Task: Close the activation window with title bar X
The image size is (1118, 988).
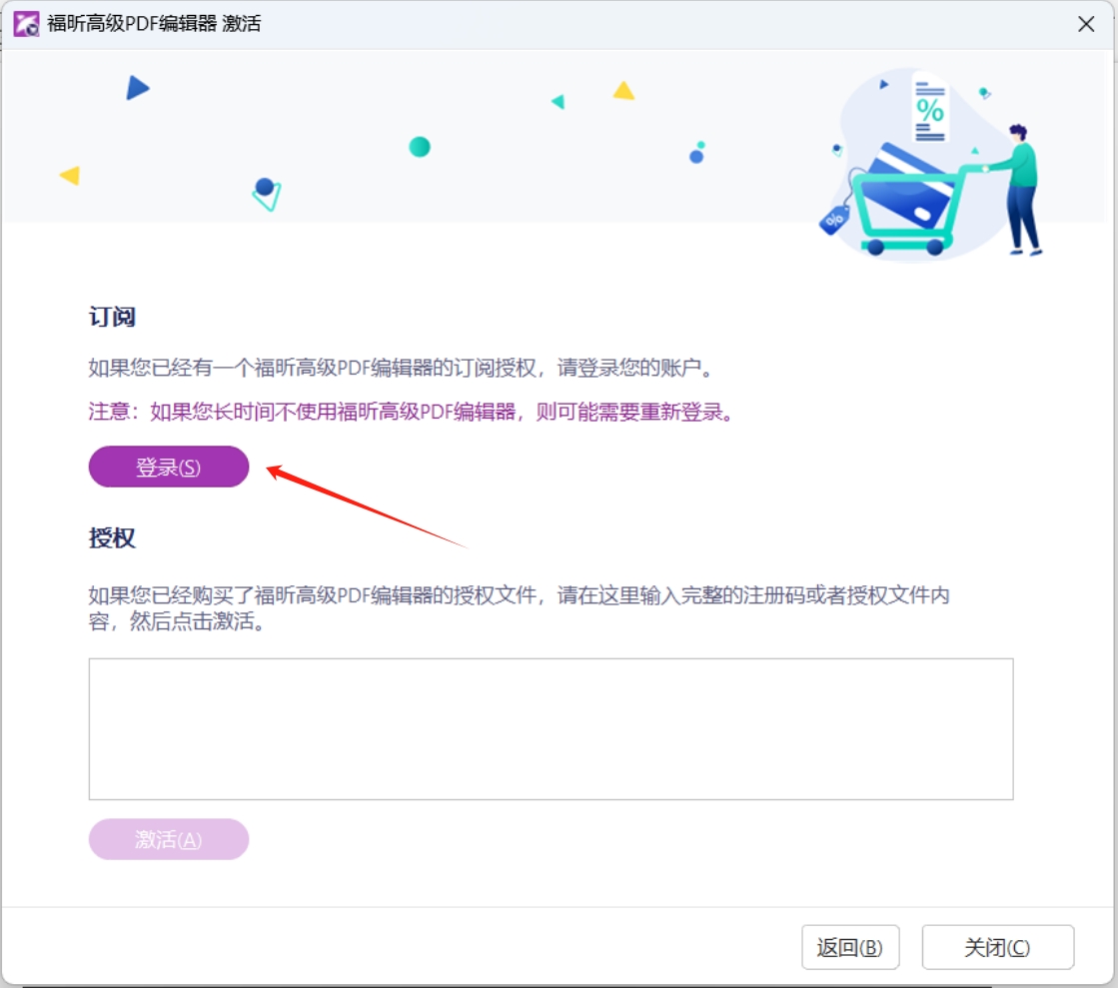Action: click(x=1086, y=24)
